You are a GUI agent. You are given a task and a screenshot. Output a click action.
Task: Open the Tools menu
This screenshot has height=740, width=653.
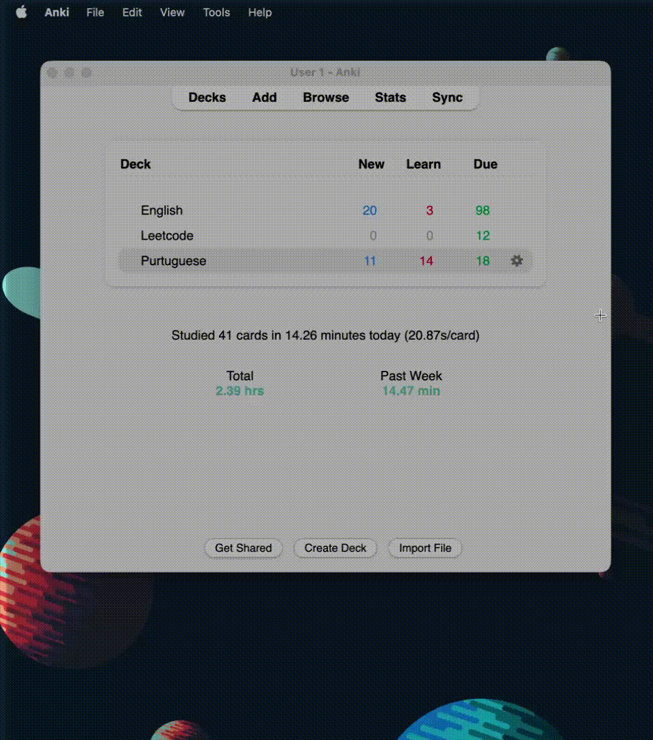pyautogui.click(x=216, y=12)
